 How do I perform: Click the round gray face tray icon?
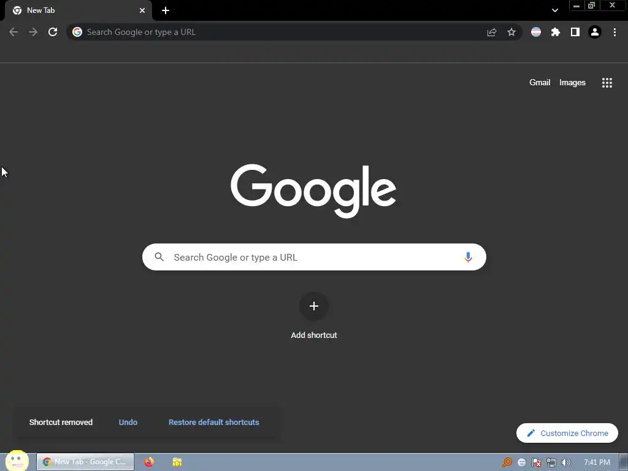(521, 462)
